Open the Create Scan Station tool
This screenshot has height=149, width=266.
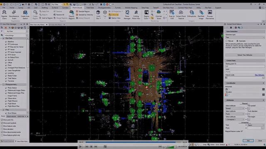pyautogui.click(x=25, y=15)
